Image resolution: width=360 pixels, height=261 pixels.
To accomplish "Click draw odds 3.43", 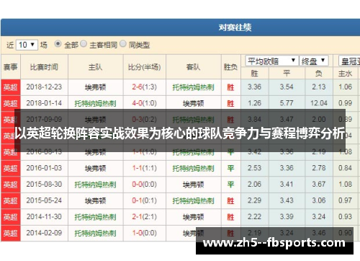I will click(x=287, y=200).
